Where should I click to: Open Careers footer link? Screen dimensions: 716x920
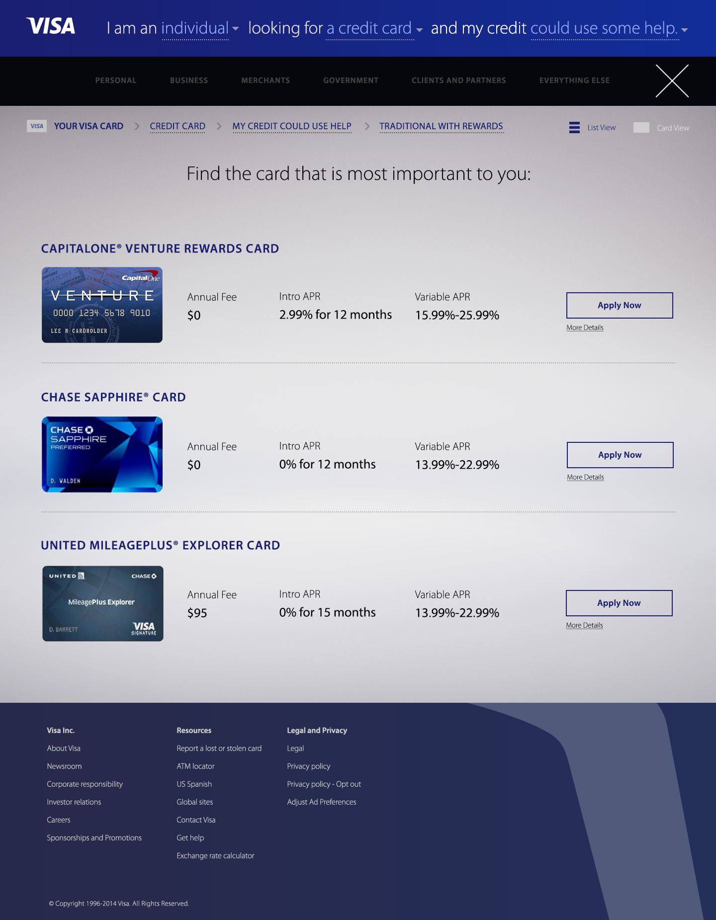59,820
